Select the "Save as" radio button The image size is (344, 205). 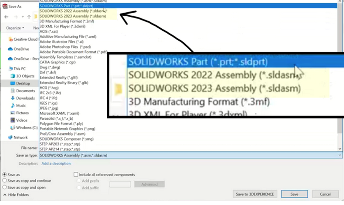(x=5, y=175)
